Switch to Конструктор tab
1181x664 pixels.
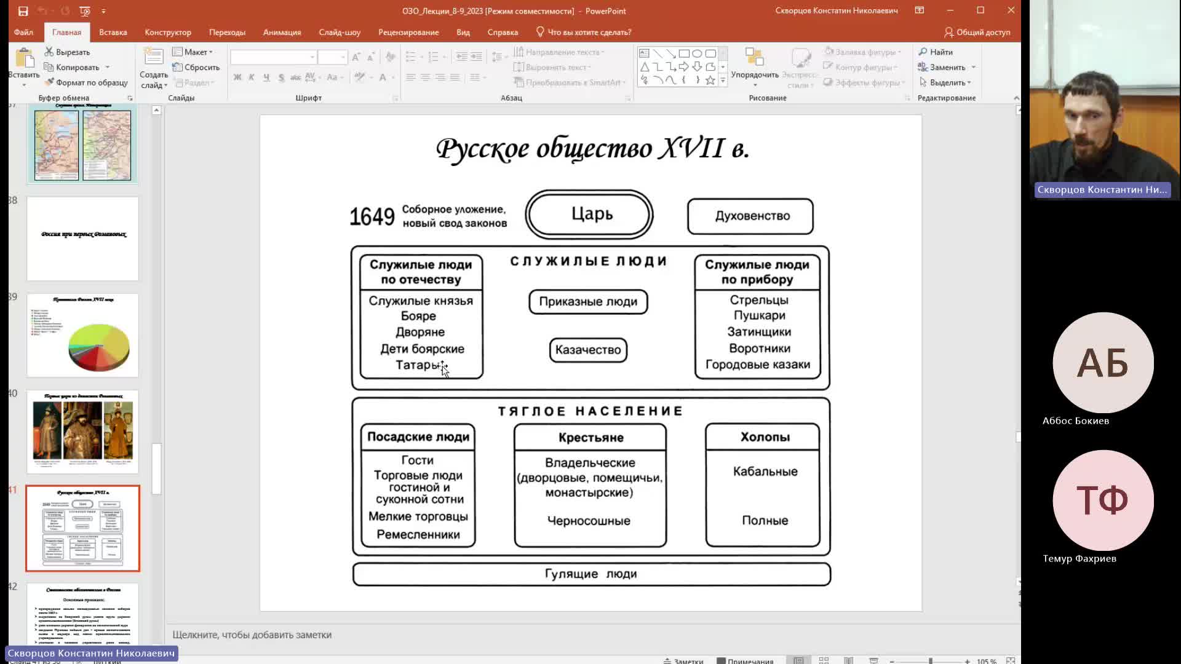coord(168,32)
